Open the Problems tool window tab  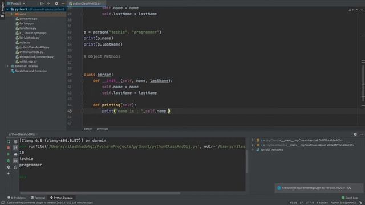click(17, 198)
